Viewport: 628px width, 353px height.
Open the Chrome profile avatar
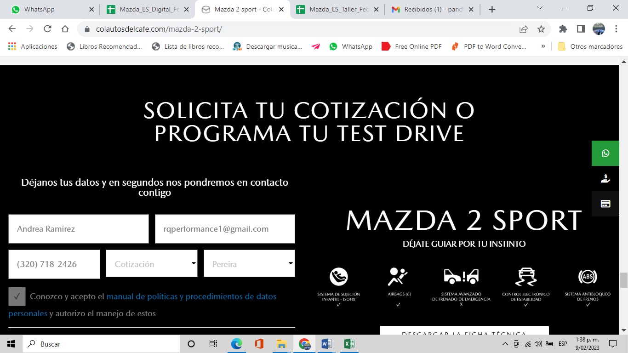click(x=599, y=29)
